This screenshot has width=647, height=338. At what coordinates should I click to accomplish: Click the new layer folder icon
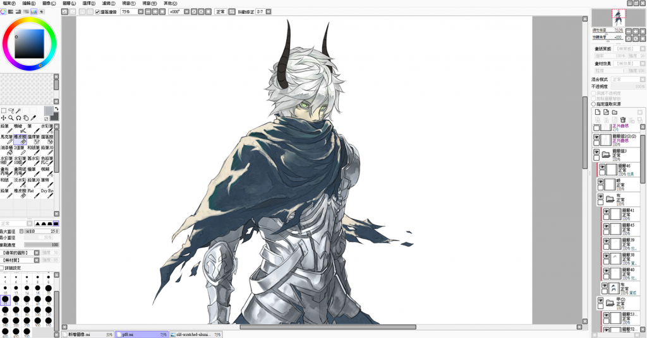tap(614, 112)
